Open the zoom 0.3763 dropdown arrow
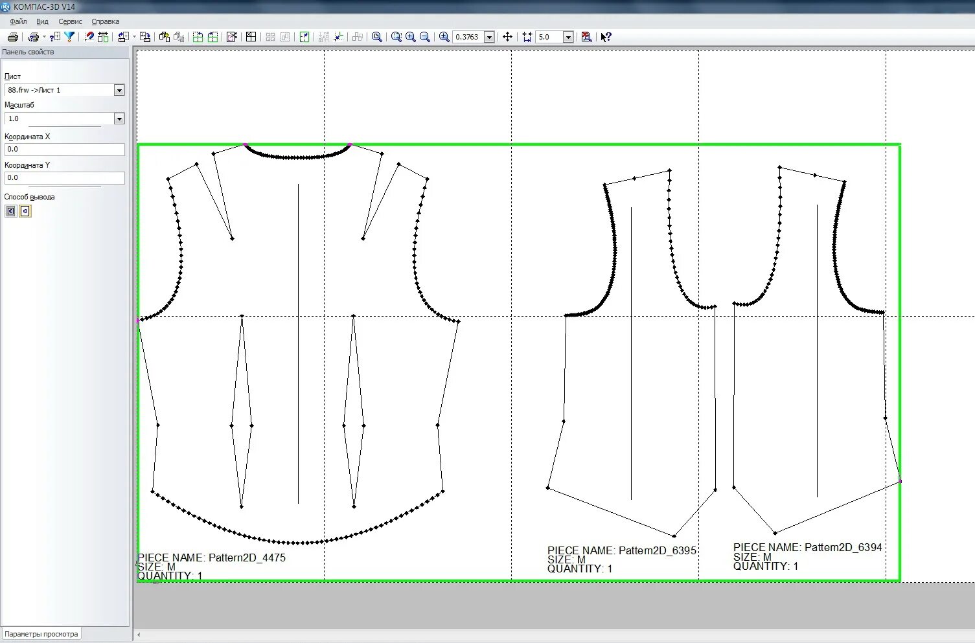 (490, 38)
